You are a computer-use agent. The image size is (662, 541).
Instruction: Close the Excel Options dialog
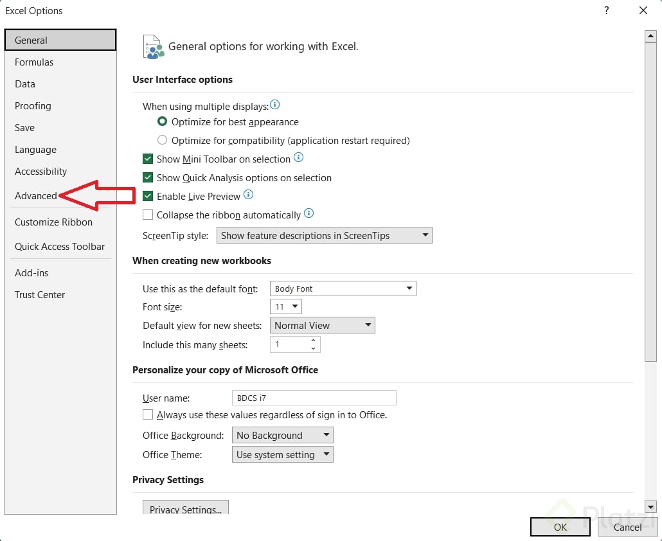coord(643,10)
